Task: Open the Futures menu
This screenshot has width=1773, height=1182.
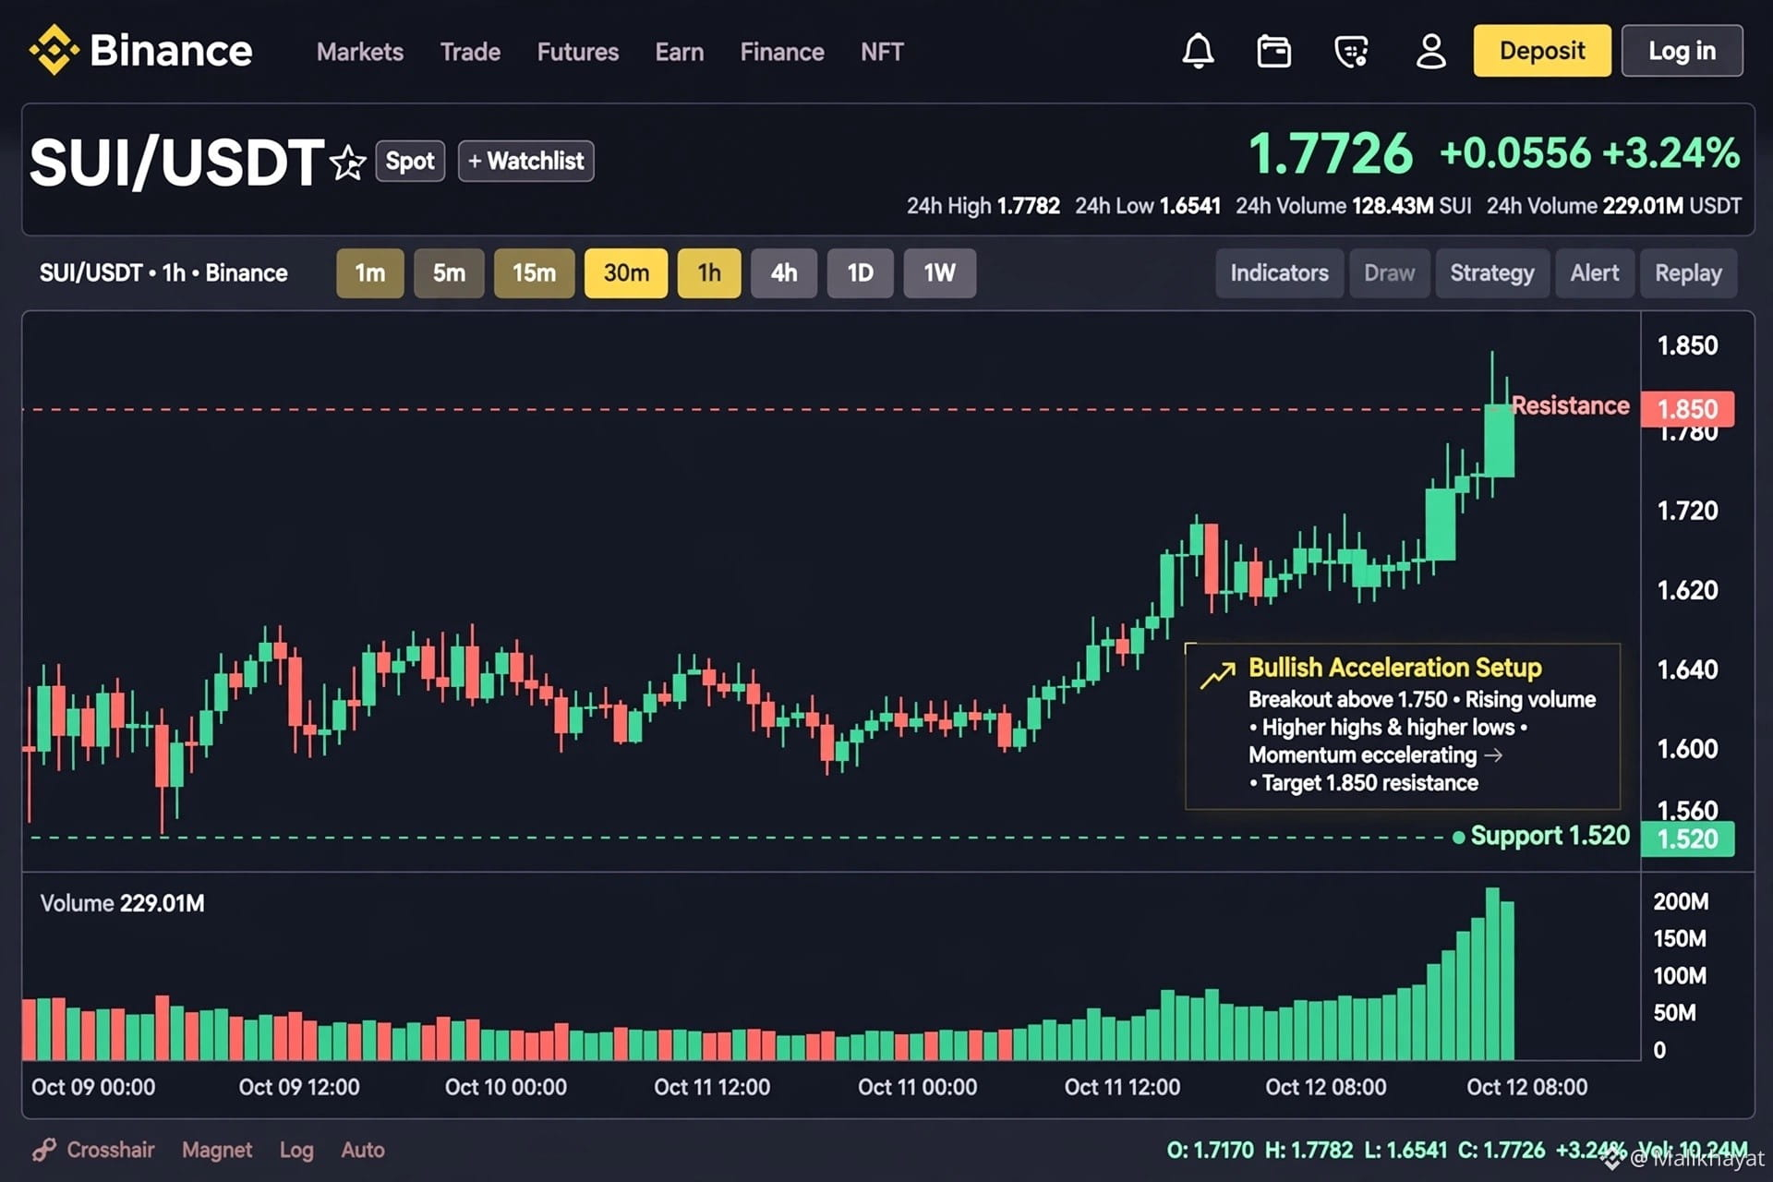Action: [x=578, y=52]
